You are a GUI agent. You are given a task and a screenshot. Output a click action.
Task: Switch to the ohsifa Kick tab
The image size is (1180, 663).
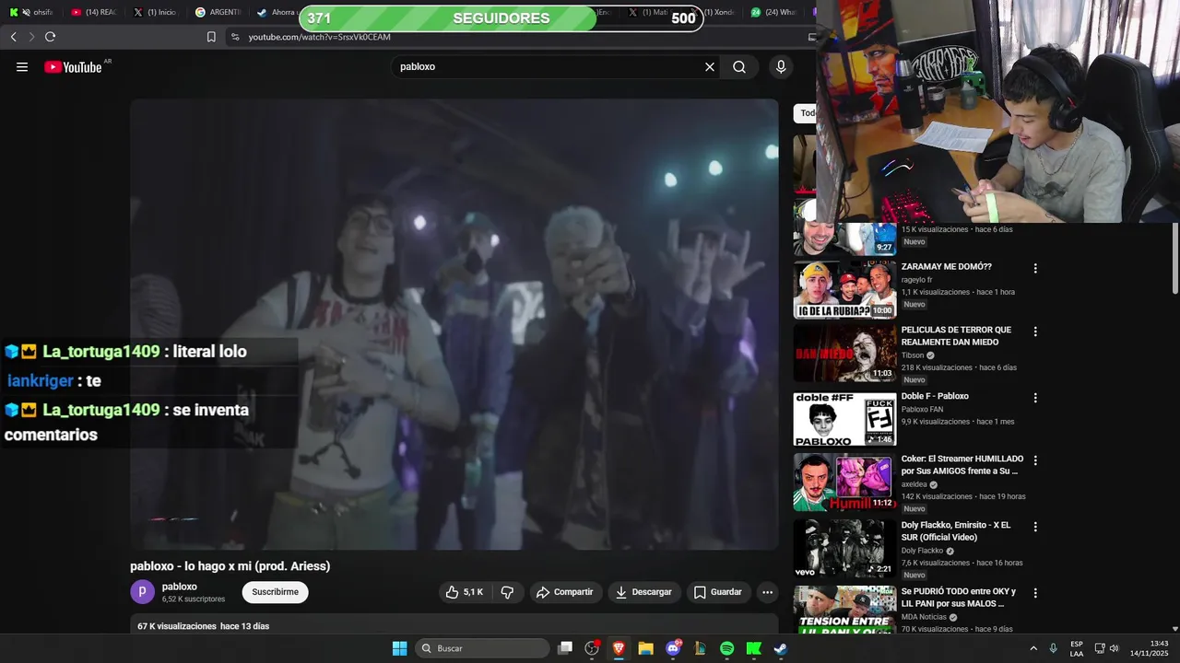tap(31, 12)
